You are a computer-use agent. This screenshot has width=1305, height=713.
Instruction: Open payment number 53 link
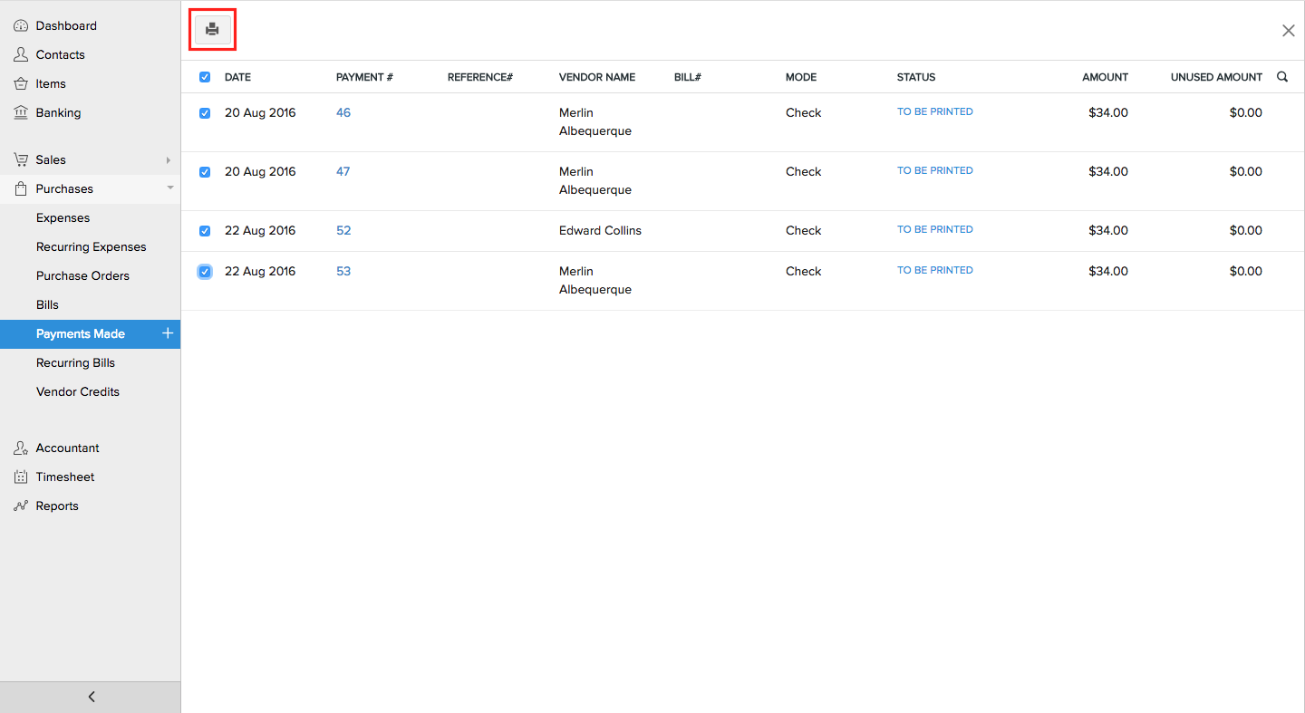pyautogui.click(x=343, y=271)
